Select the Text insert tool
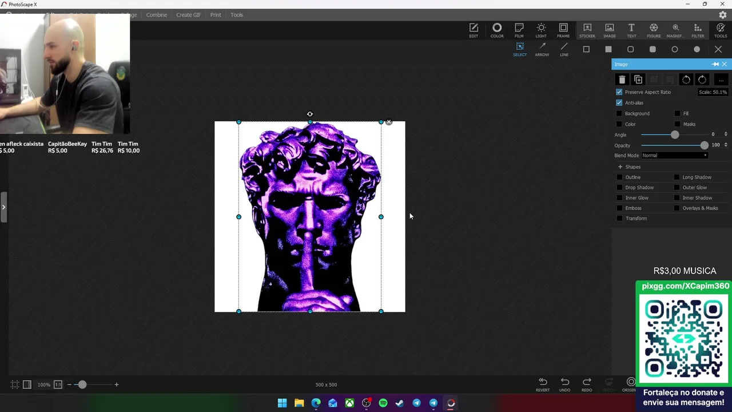 click(x=631, y=30)
